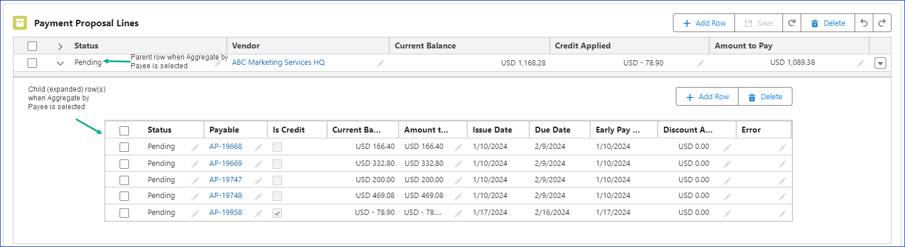Click edit pencil beside payable AP-19668

pos(258,147)
